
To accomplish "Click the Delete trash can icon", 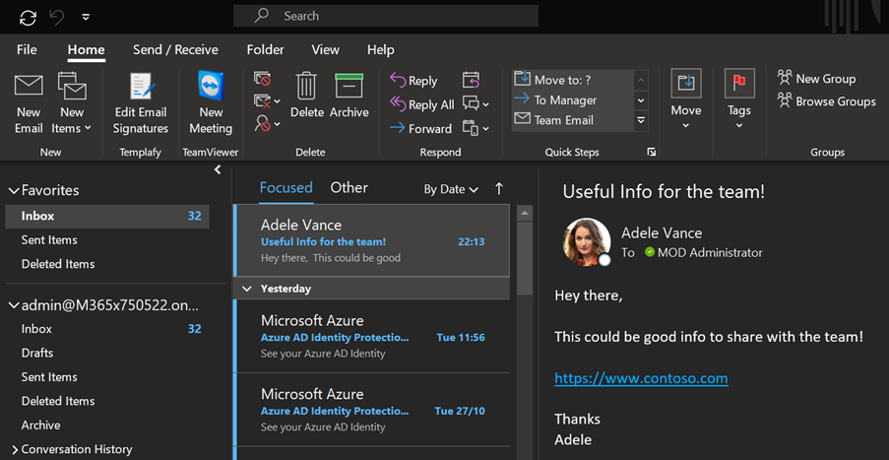I will [x=307, y=96].
